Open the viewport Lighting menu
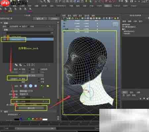The height and width of the screenshot is (132, 149). pyautogui.click(x=75, y=16)
